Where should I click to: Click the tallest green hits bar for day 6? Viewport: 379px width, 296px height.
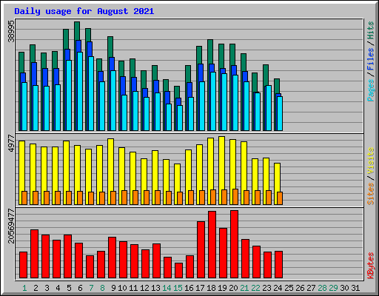77,31
